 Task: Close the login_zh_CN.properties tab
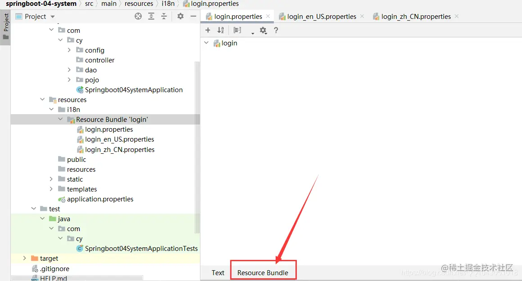457,16
